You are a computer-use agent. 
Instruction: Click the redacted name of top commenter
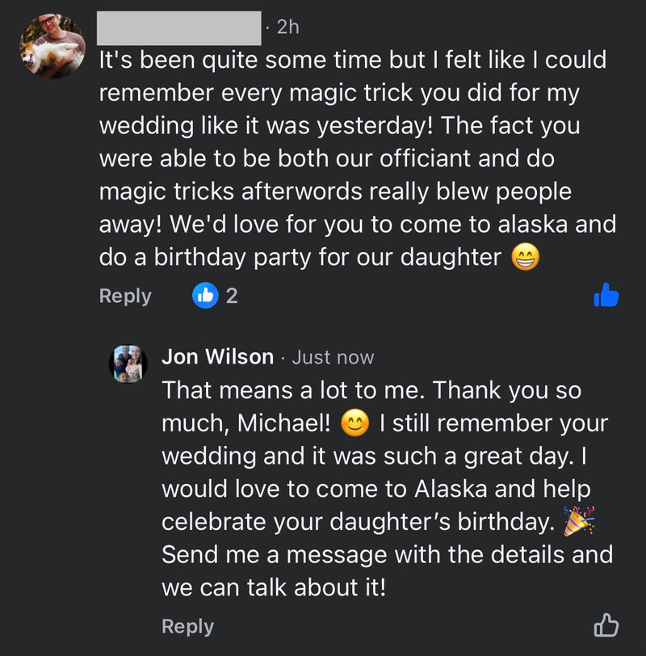click(178, 28)
